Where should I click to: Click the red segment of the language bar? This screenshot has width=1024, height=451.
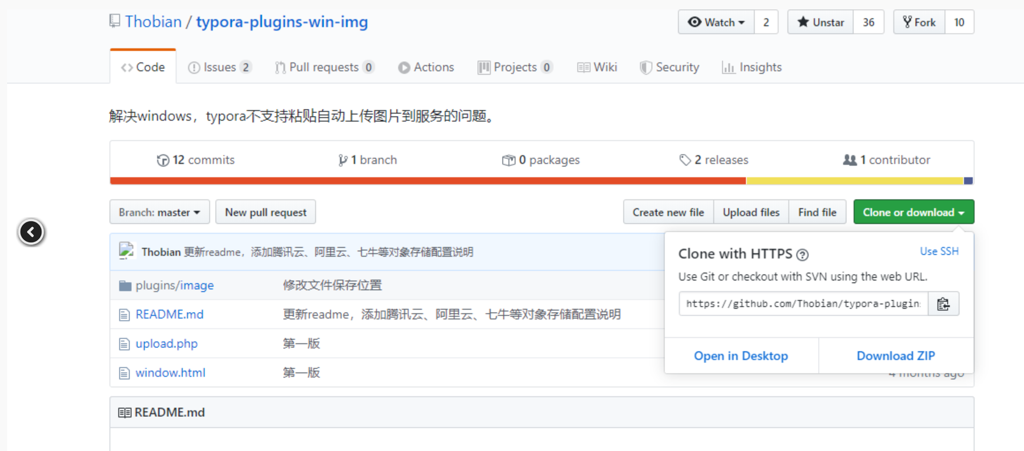click(428, 181)
